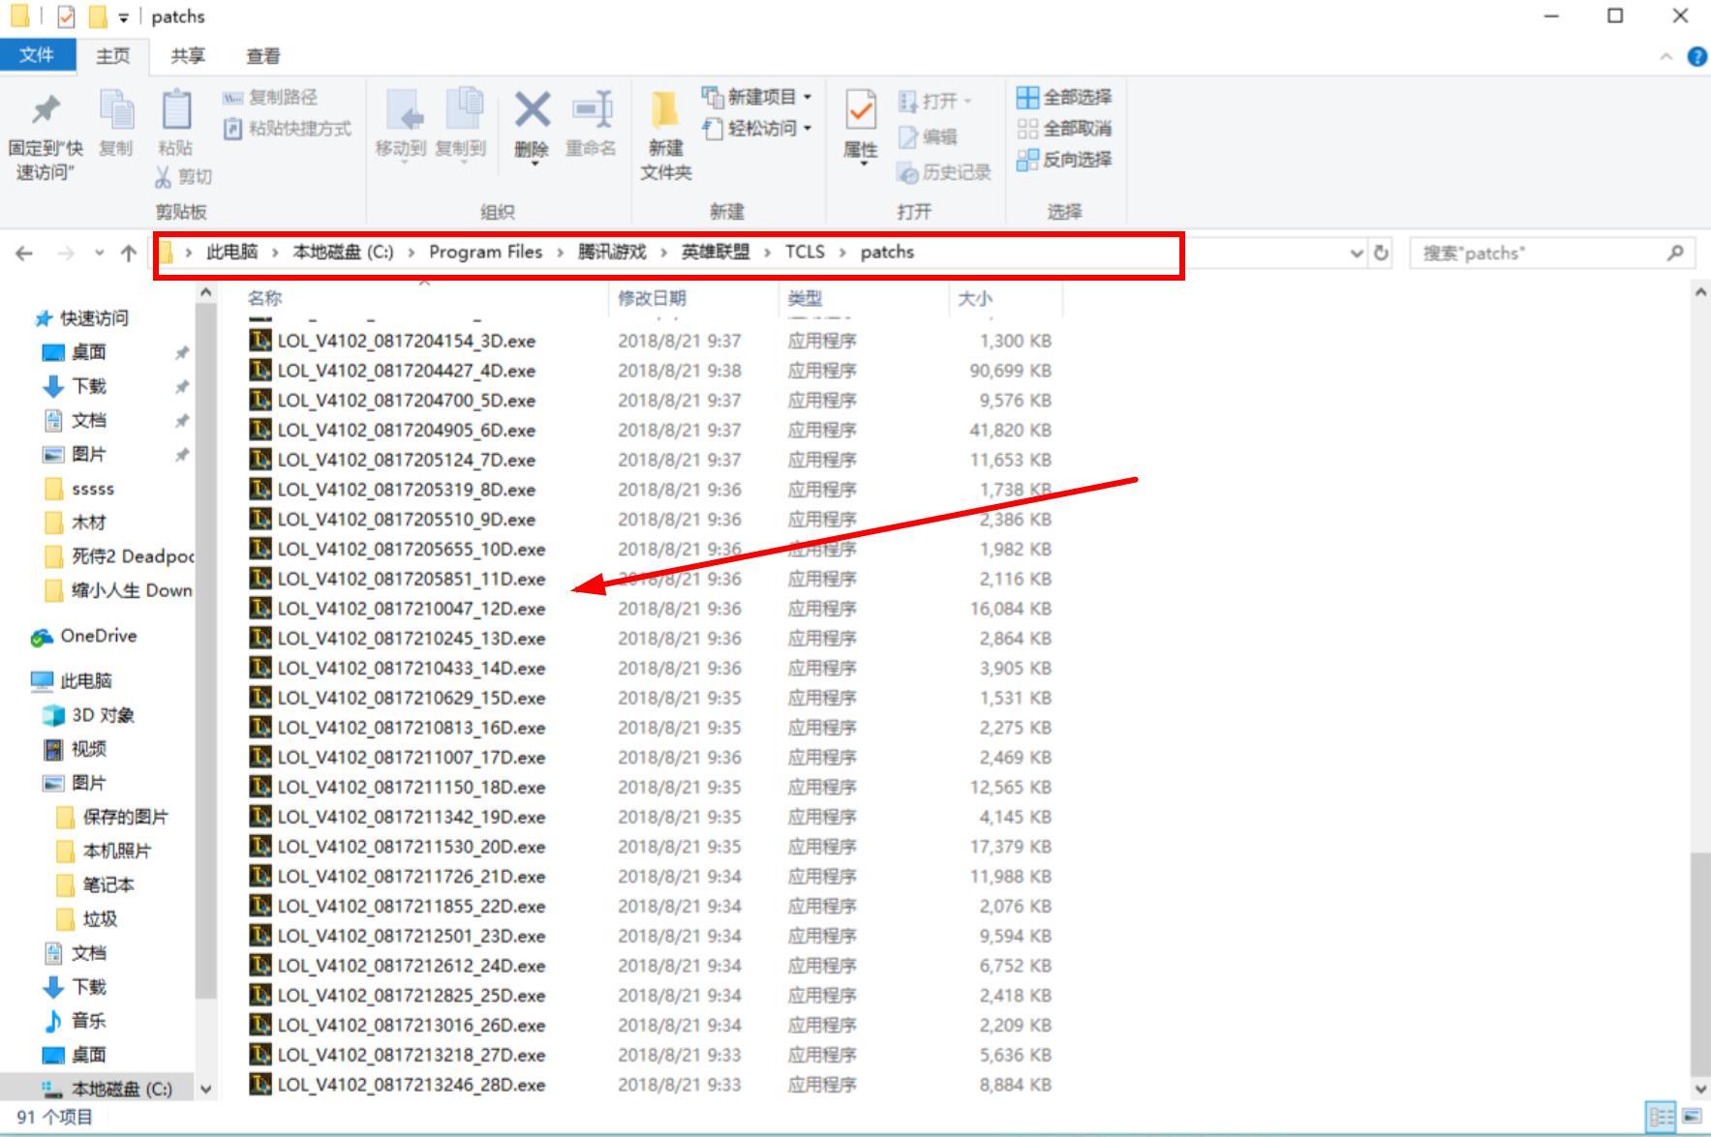The image size is (1711, 1137).
Task: Click the blue Help question-mark icon
Action: coord(1697,56)
